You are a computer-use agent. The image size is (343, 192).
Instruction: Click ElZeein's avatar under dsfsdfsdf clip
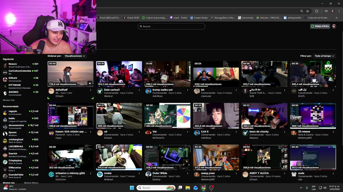[x=51, y=91]
